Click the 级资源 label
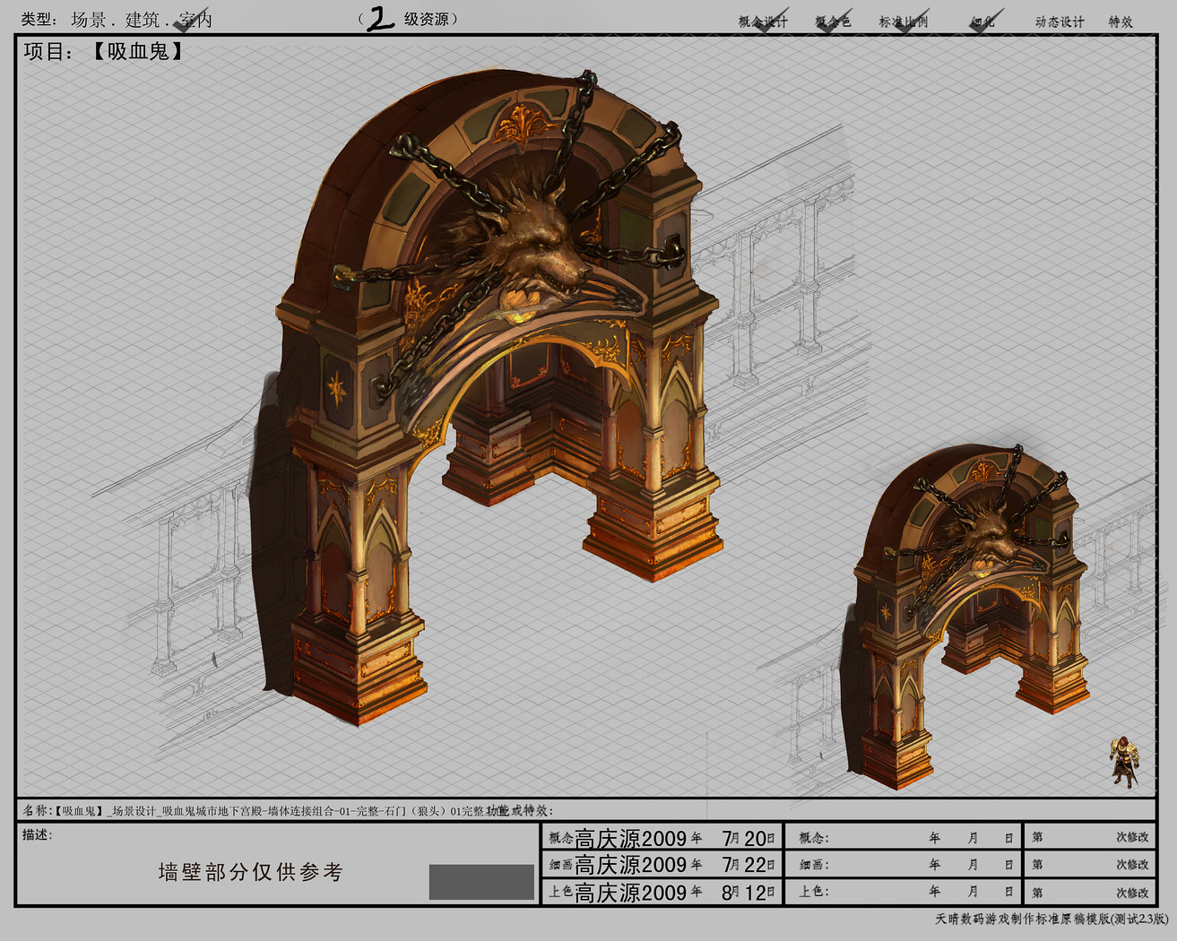Viewport: 1177px width, 941px height. (426, 19)
